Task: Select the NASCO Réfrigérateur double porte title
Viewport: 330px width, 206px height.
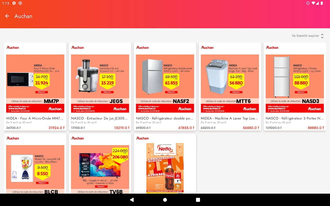Action: 165,118
